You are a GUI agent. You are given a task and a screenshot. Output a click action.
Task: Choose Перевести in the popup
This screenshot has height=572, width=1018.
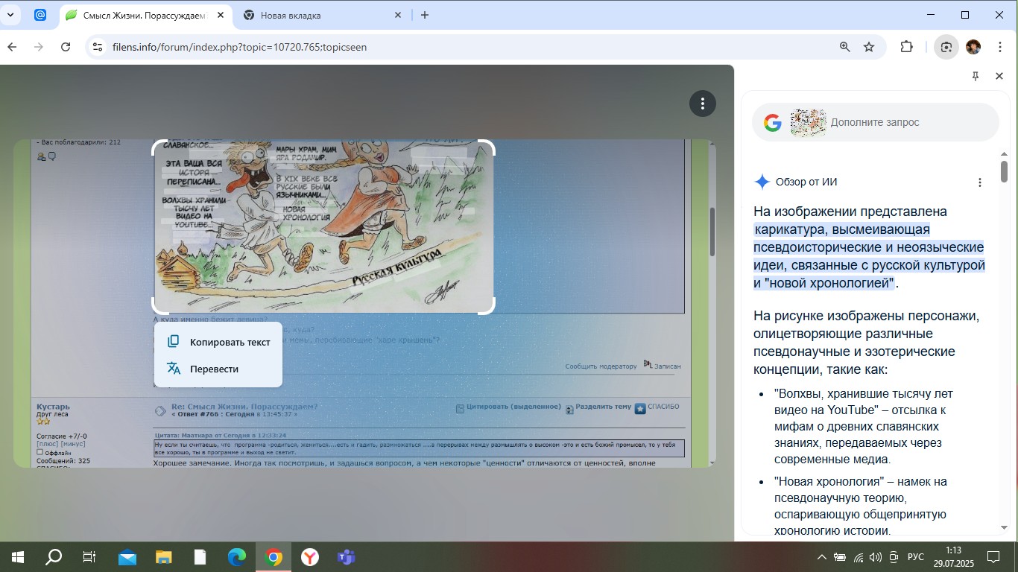coord(218,369)
